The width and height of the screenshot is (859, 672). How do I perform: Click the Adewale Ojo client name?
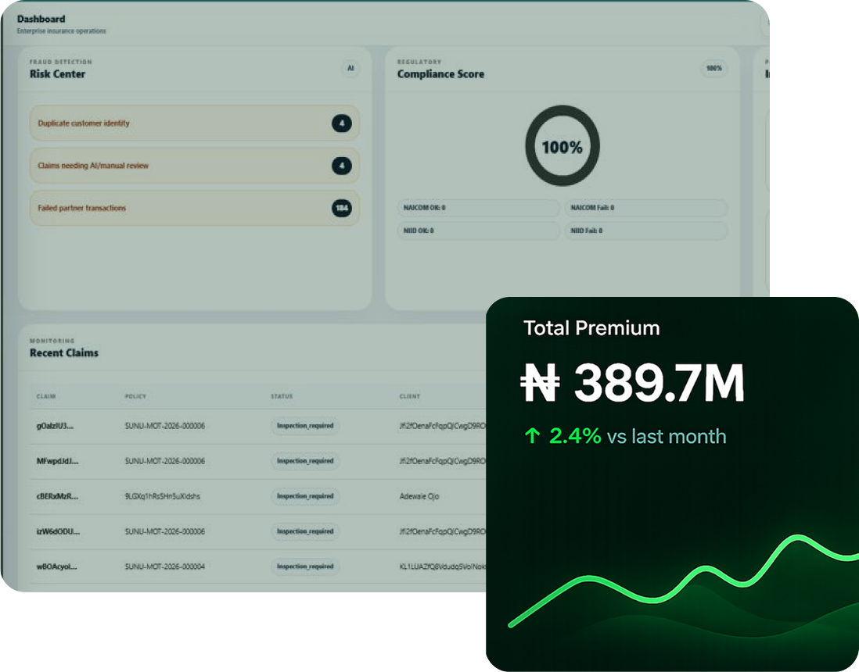(419, 496)
